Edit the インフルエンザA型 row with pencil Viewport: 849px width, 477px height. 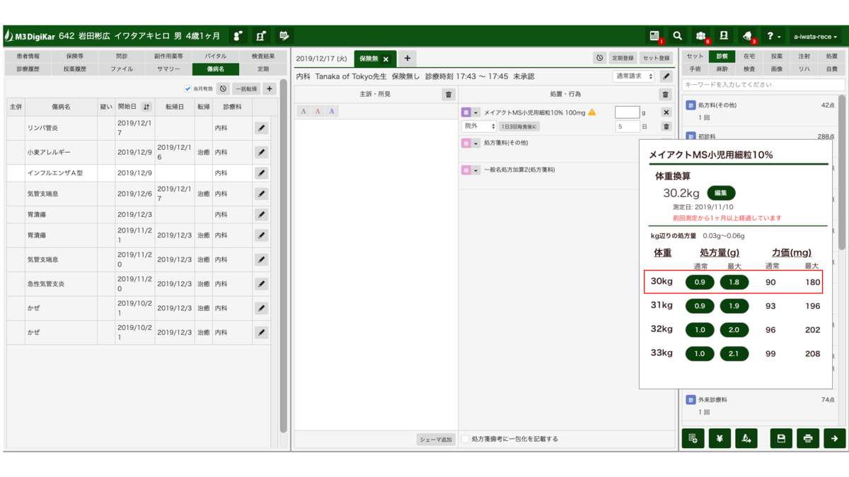(x=261, y=173)
